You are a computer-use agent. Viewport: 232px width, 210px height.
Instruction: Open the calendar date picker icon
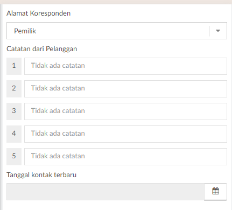pos(215,192)
